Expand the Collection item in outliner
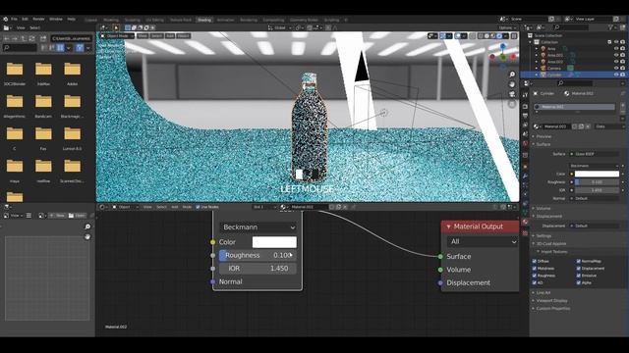Image resolution: width=629 pixels, height=353 pixels. point(531,42)
